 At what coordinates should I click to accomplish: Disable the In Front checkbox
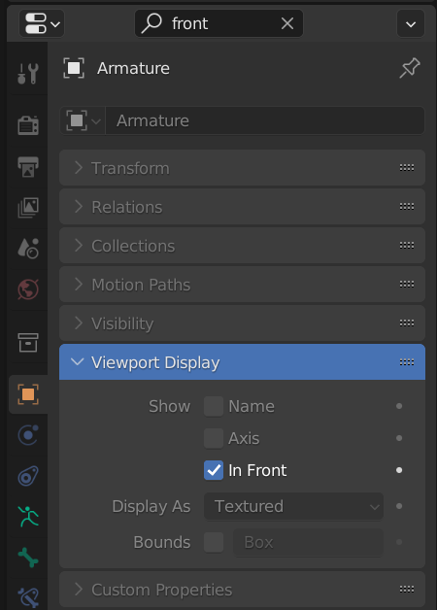tap(214, 470)
